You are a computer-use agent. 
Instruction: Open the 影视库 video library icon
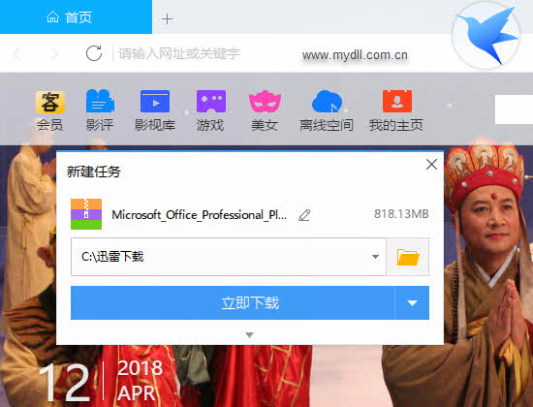(x=155, y=102)
